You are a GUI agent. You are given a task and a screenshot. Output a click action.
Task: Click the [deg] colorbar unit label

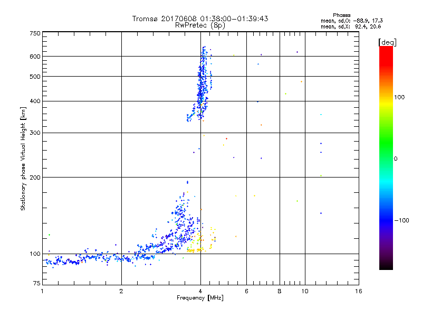[387, 42]
